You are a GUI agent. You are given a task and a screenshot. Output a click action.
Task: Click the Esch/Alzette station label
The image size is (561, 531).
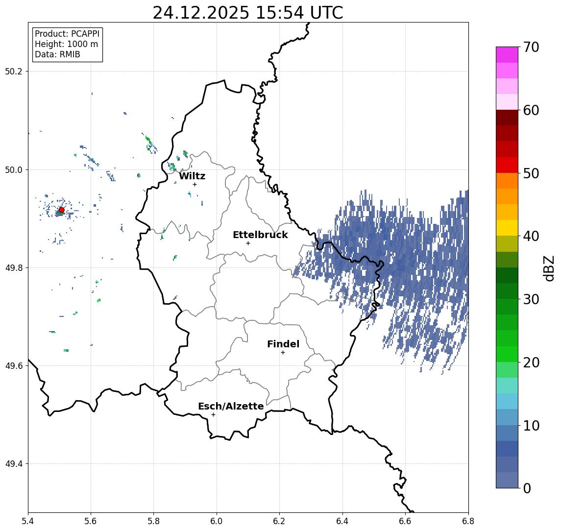(231, 406)
